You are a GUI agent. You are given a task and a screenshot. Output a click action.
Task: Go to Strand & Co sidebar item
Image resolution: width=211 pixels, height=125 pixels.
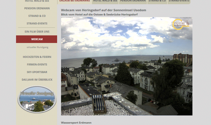point(37,16)
